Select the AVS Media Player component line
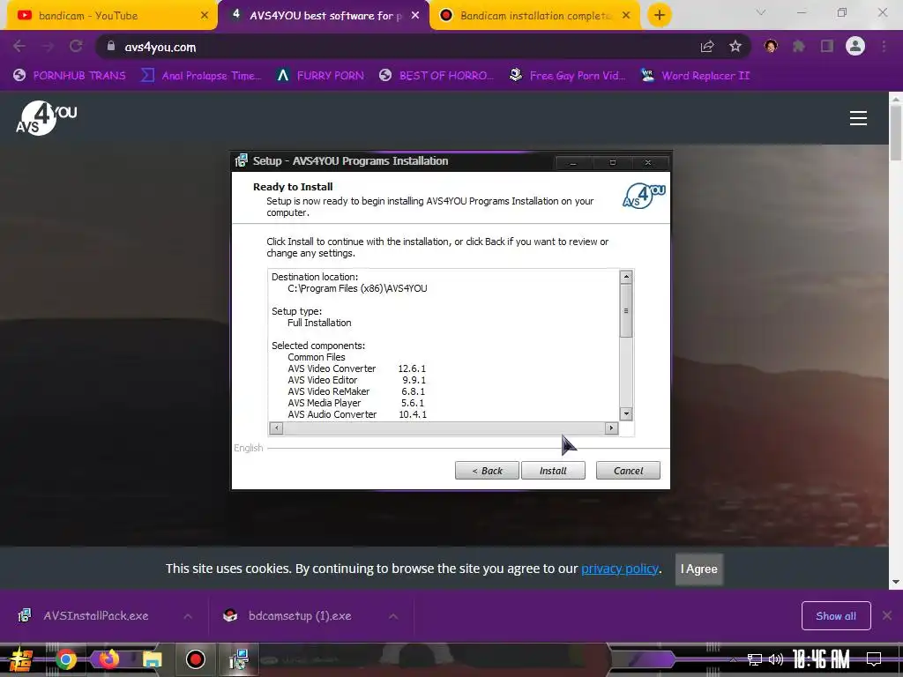The height and width of the screenshot is (677, 903). pos(356,403)
